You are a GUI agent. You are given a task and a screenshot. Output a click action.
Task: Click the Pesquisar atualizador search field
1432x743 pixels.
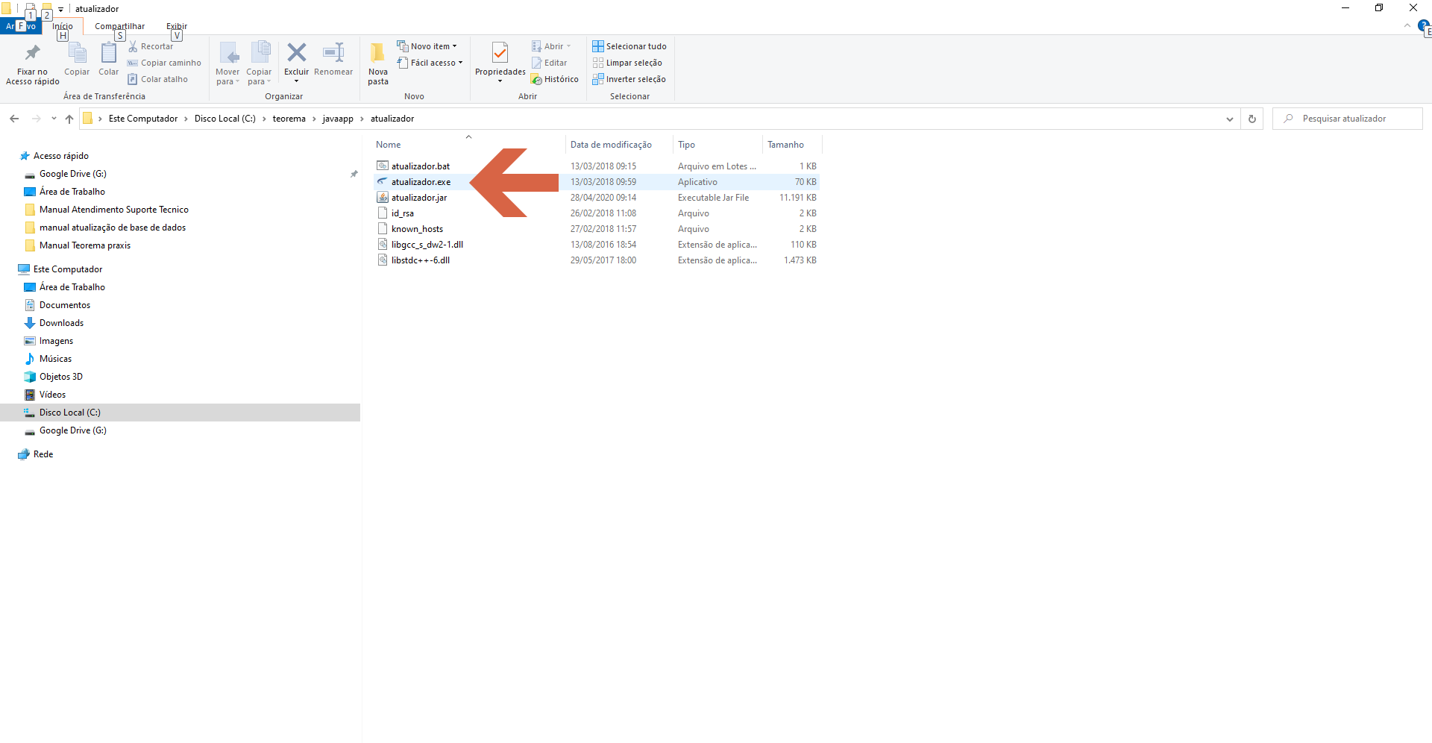coord(1348,119)
